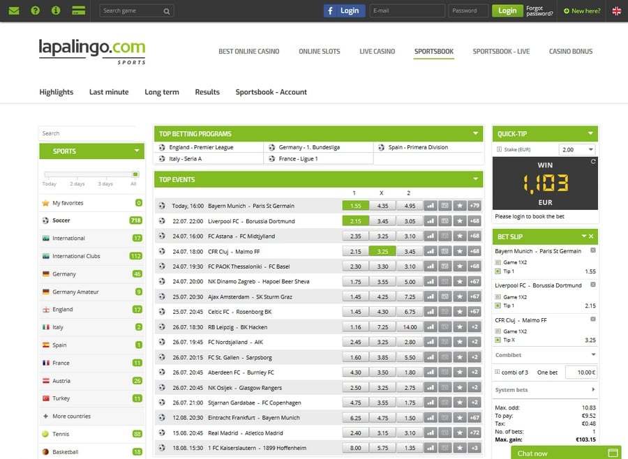Uncheck Tip 1 for Liverpool FC in bet slip
Screen dimensions: 628x459
coord(498,306)
